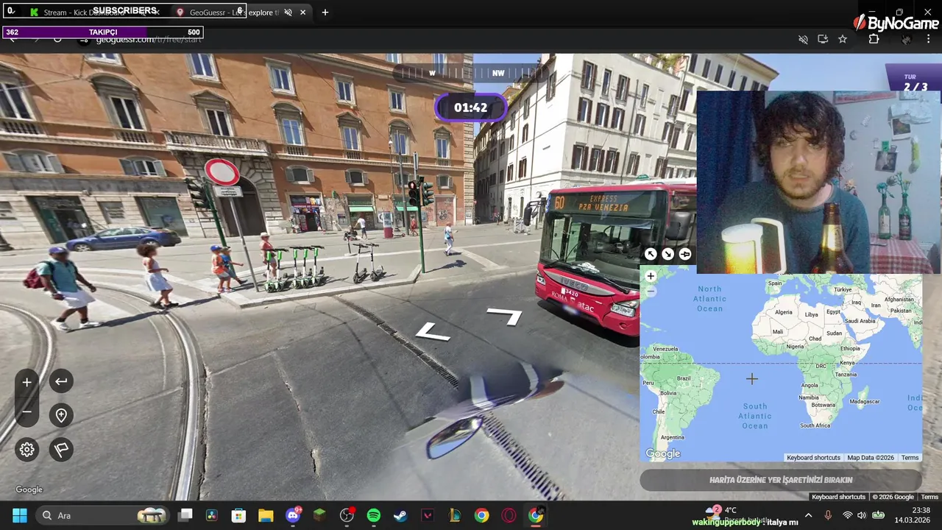This screenshot has height=530, width=942.
Task: Click the microphone tray icon
Action: coord(828,515)
